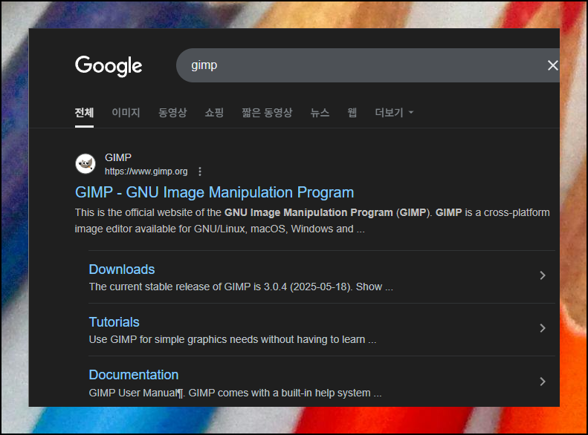This screenshot has height=435, width=588.
Task: Expand the Downloads row chevron
Action: click(x=542, y=275)
